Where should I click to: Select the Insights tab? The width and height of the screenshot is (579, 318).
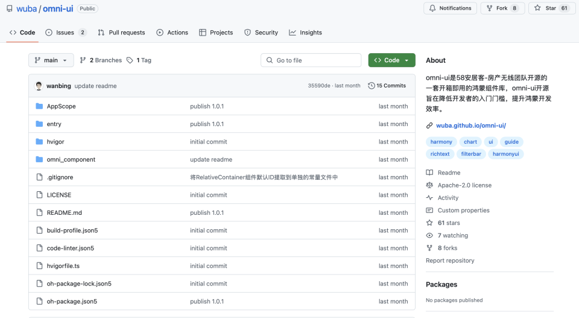(305, 33)
